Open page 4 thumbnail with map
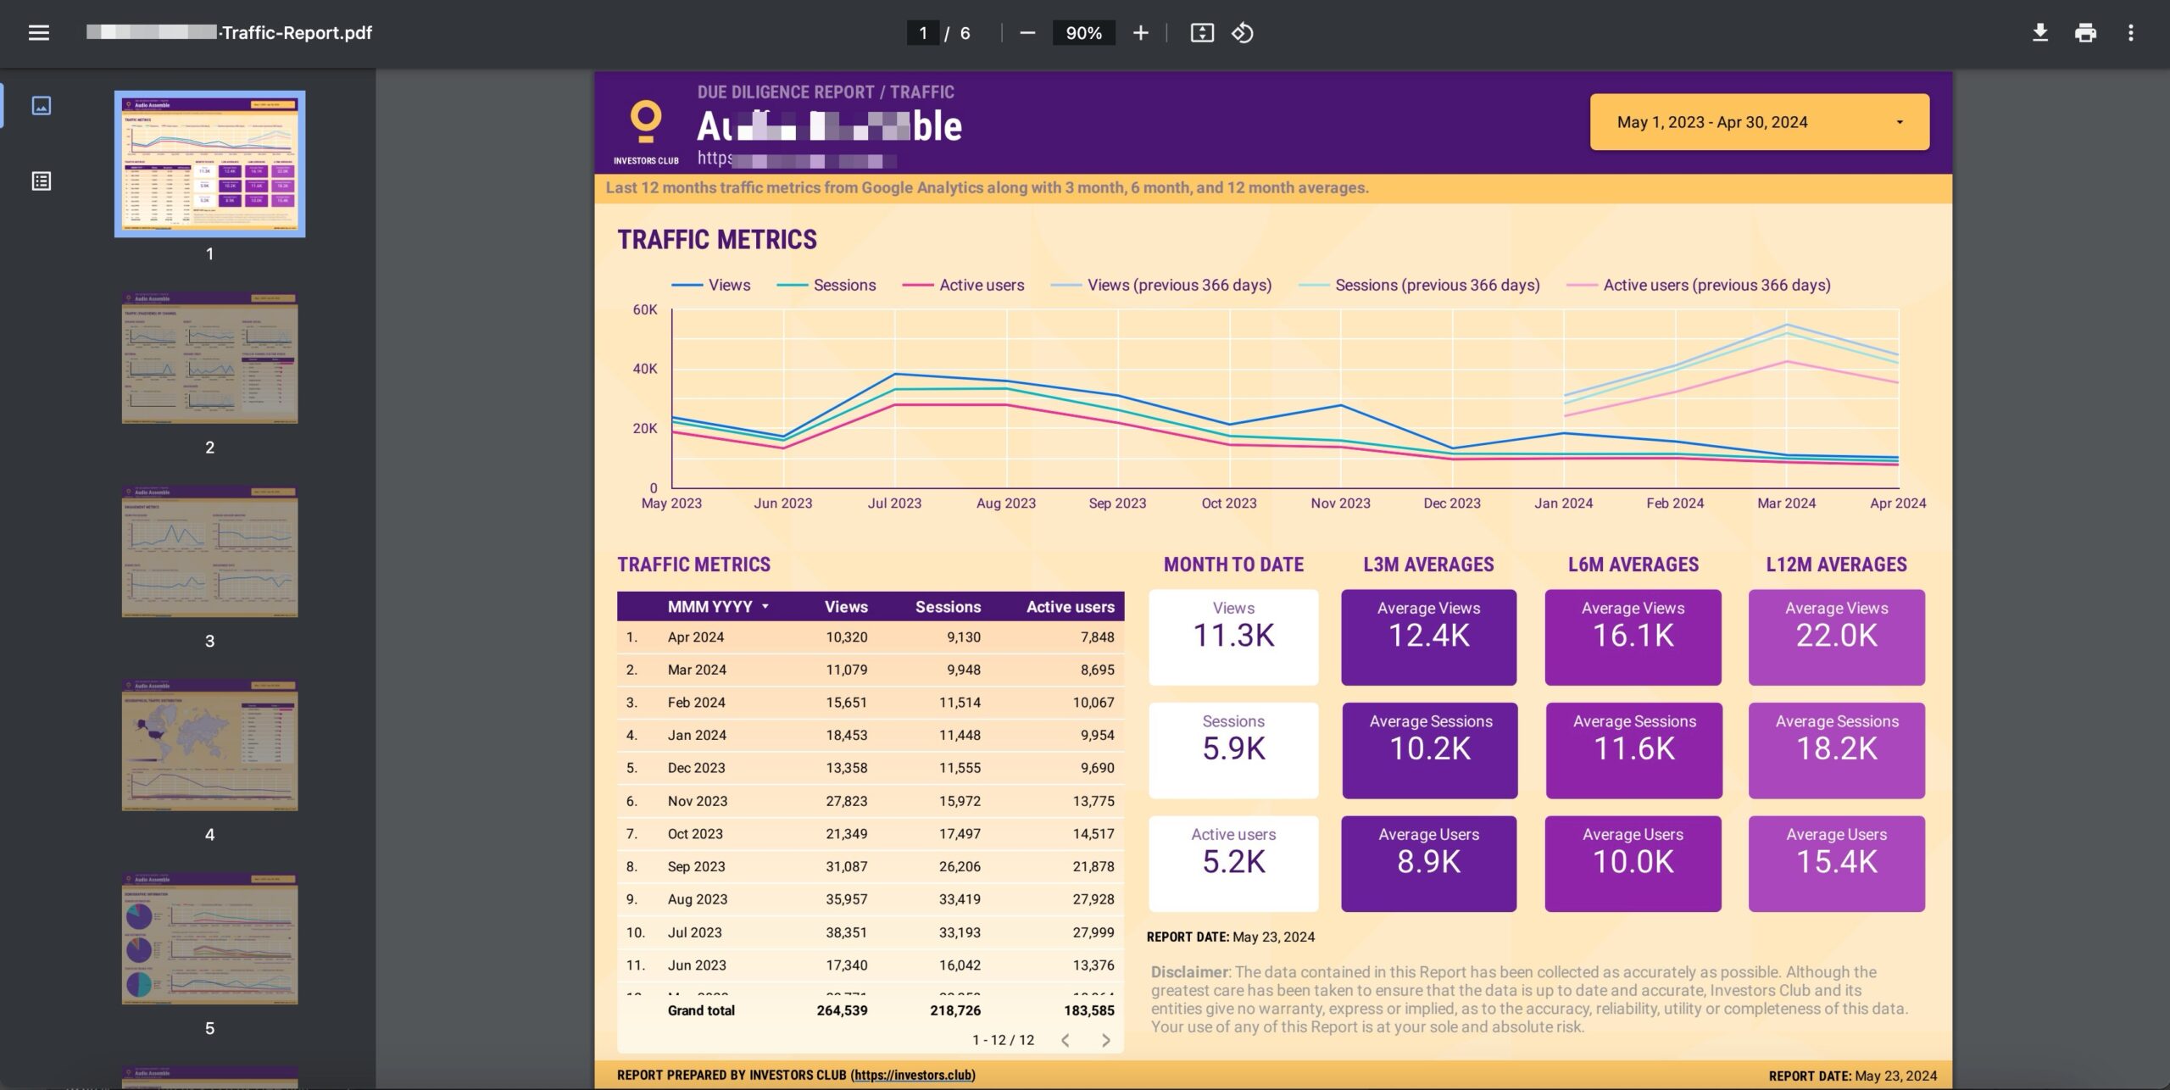Image resolution: width=2170 pixels, height=1090 pixels. (x=209, y=745)
